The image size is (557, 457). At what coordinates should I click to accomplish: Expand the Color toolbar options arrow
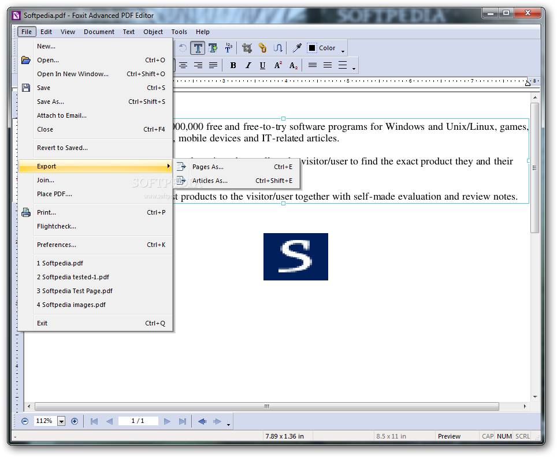pyautogui.click(x=343, y=51)
